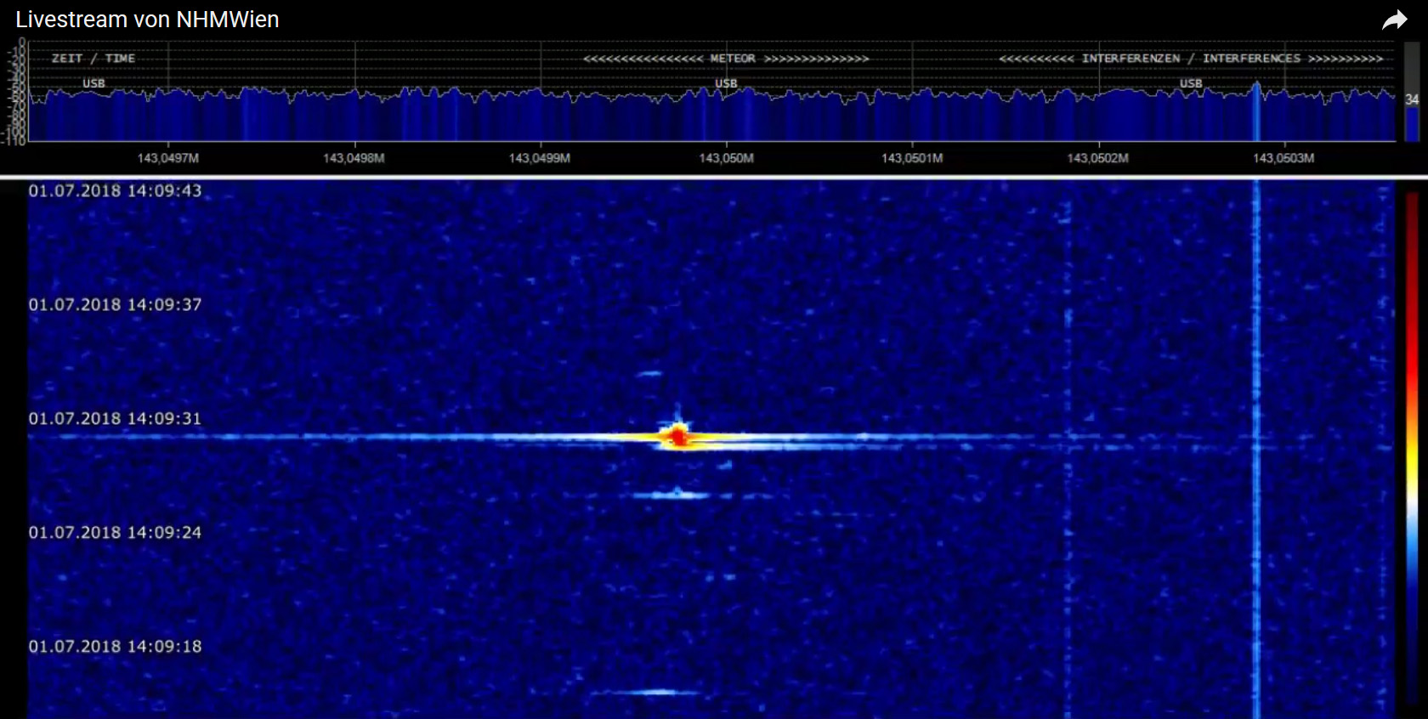Click the signal level meter showing 34
Image resolution: width=1428 pixels, height=719 pixels.
1412,100
